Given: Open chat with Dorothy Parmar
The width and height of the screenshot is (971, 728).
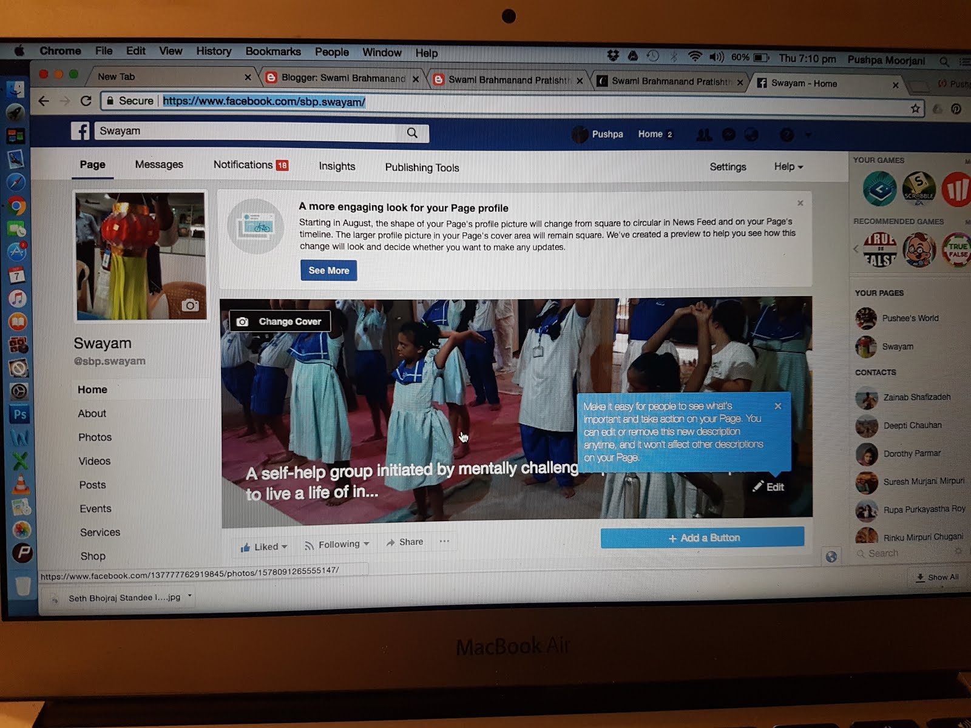Looking at the screenshot, I should (898, 454).
